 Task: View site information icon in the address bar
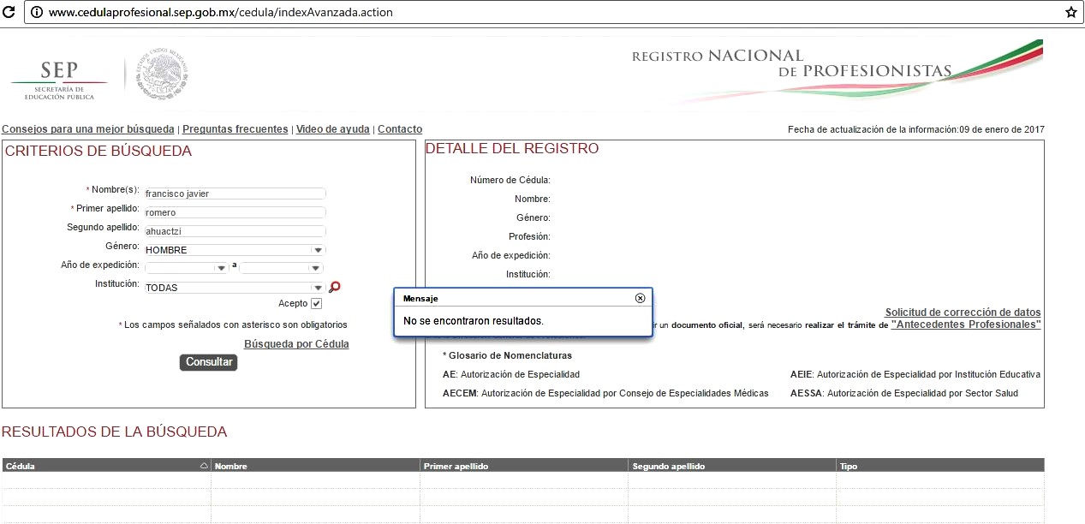pos(36,13)
